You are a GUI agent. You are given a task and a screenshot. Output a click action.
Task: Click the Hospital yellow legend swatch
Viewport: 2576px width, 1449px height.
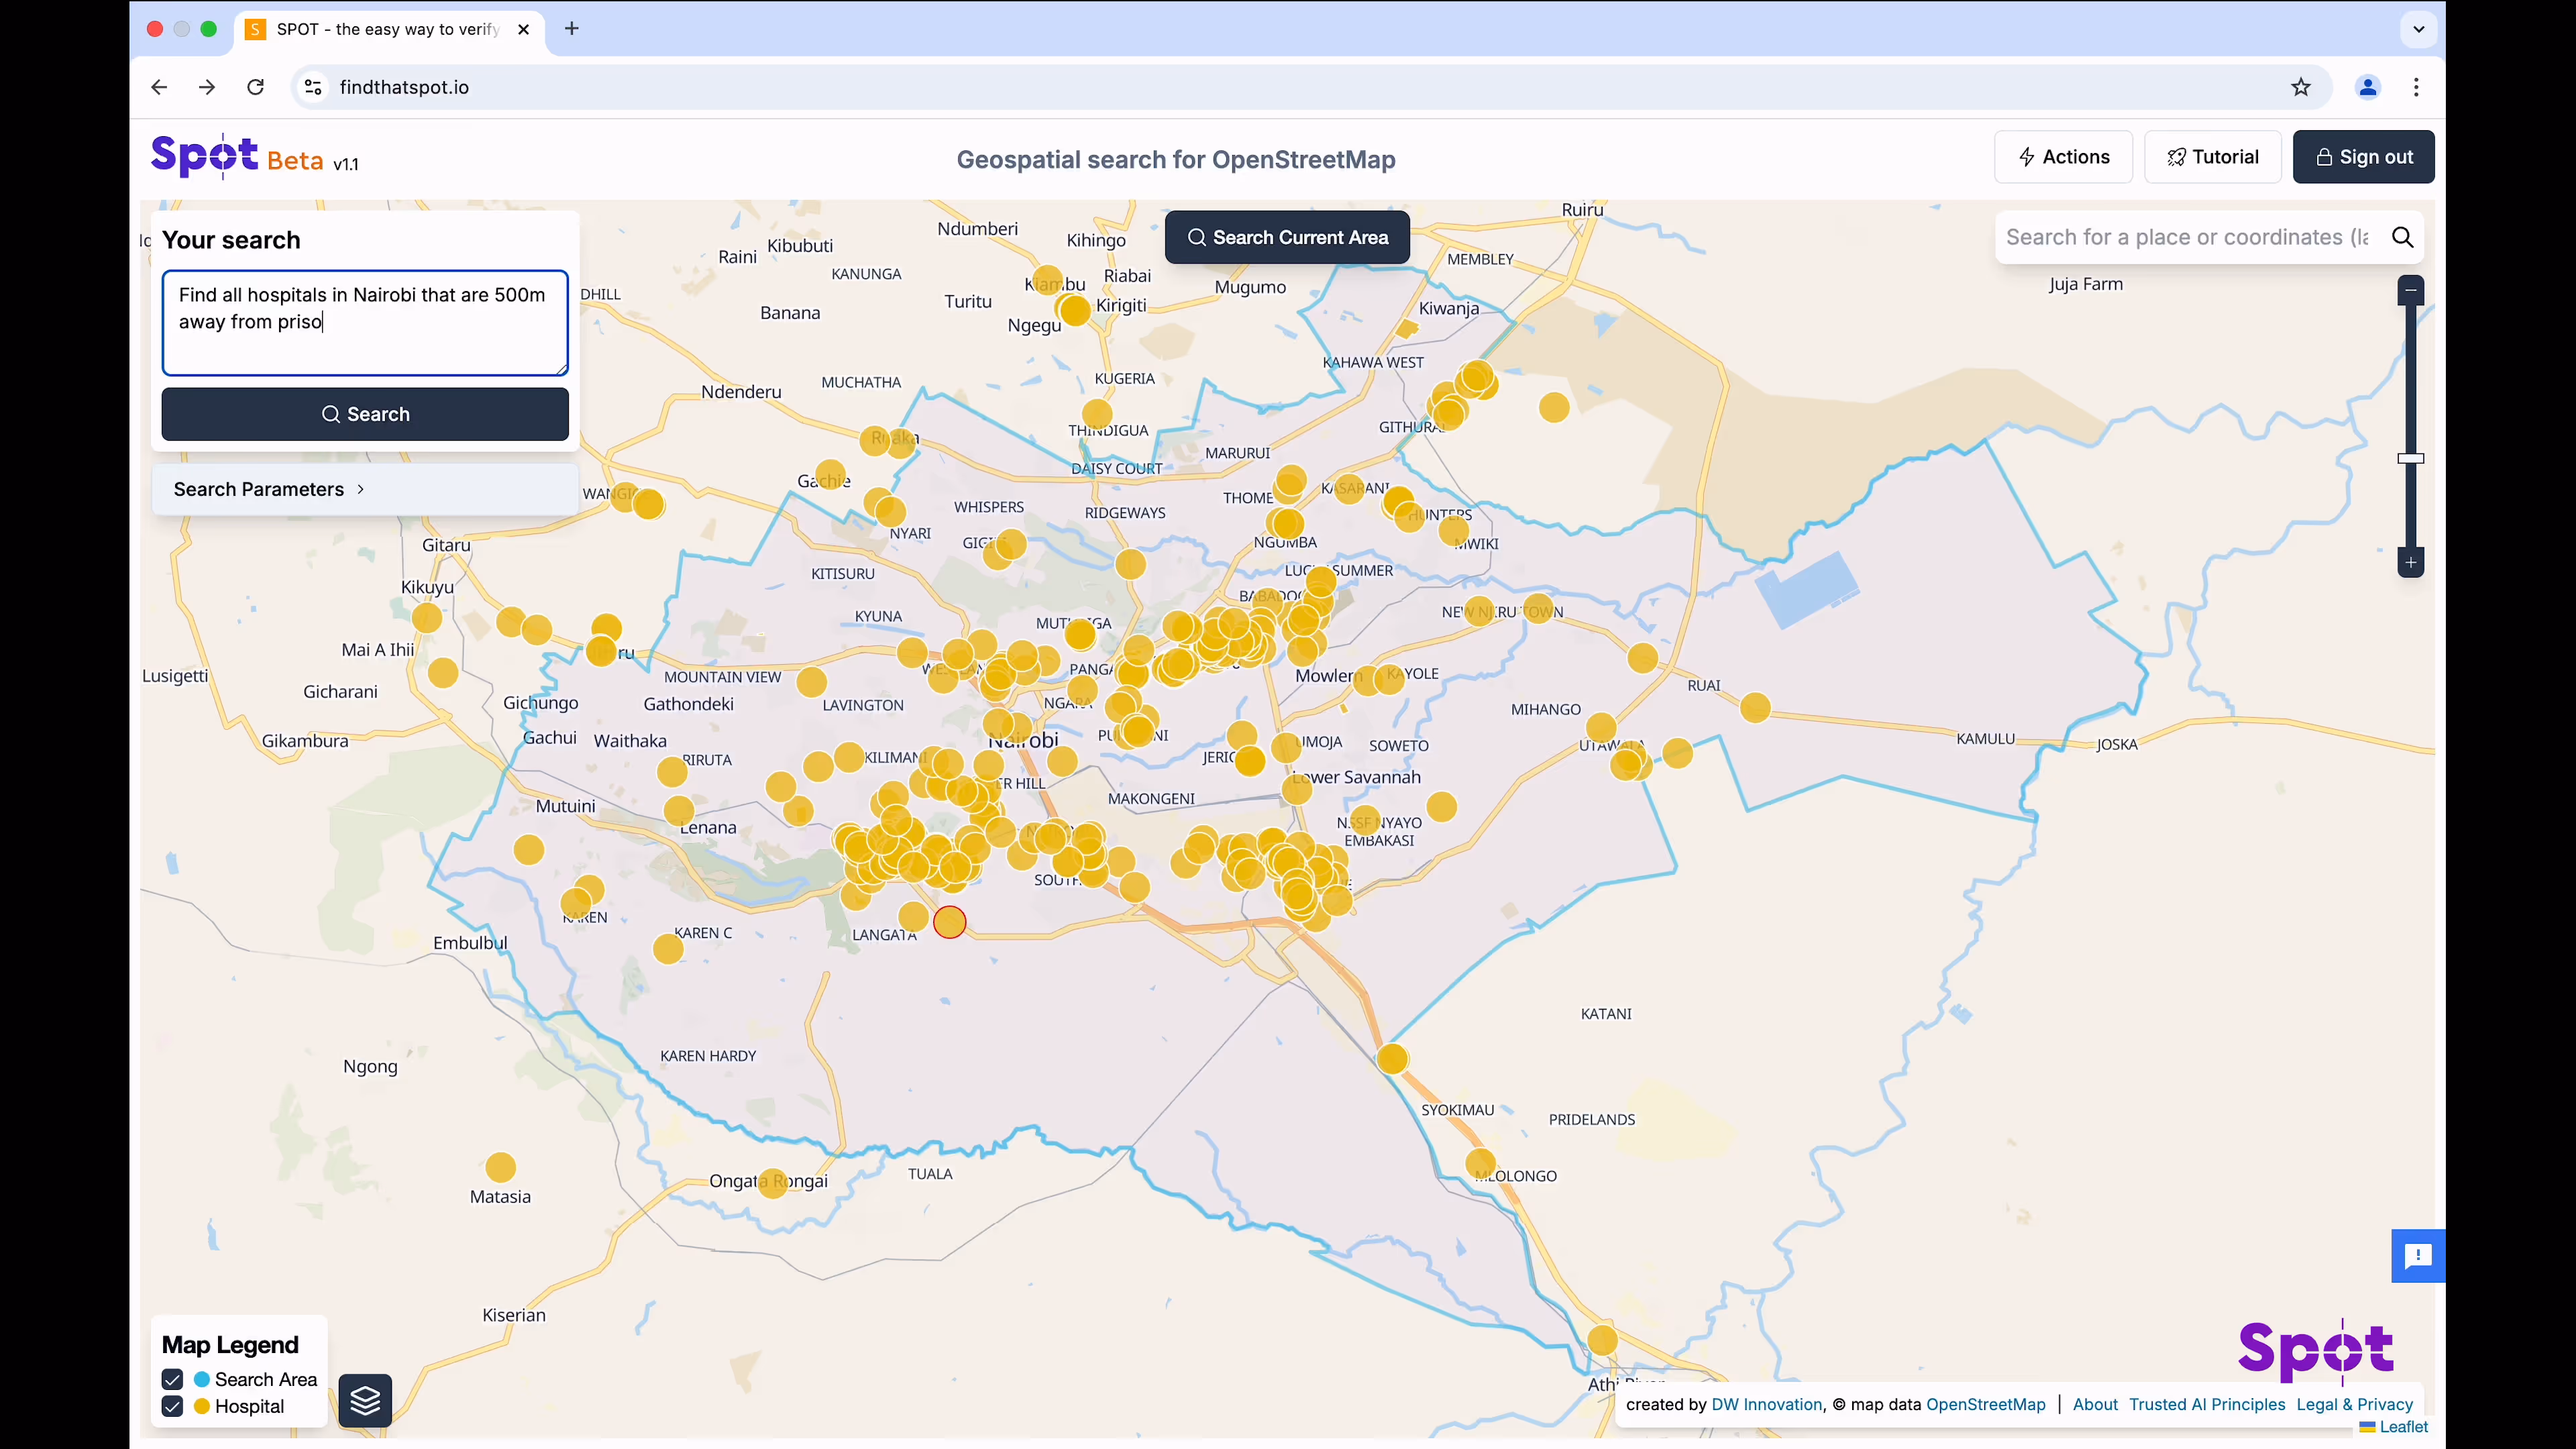coord(202,1406)
